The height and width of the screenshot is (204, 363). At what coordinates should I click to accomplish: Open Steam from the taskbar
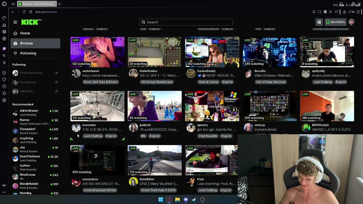click(x=194, y=199)
